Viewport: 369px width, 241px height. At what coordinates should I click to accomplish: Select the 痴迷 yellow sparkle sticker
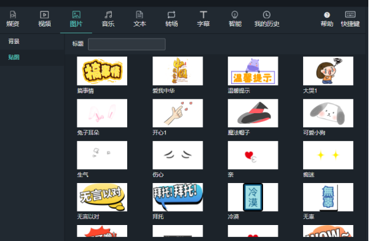pos(328,155)
